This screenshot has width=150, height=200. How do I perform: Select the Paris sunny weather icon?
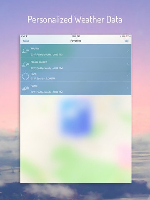pos(25,76)
